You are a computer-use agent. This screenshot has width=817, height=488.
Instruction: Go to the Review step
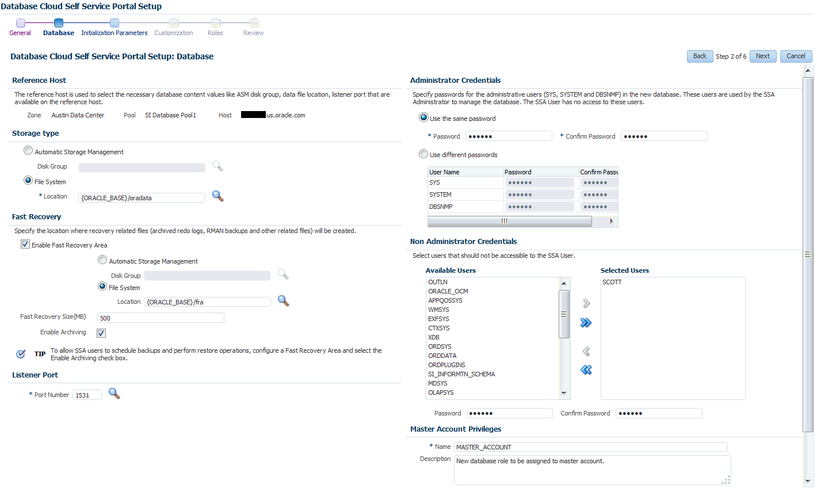point(254,33)
